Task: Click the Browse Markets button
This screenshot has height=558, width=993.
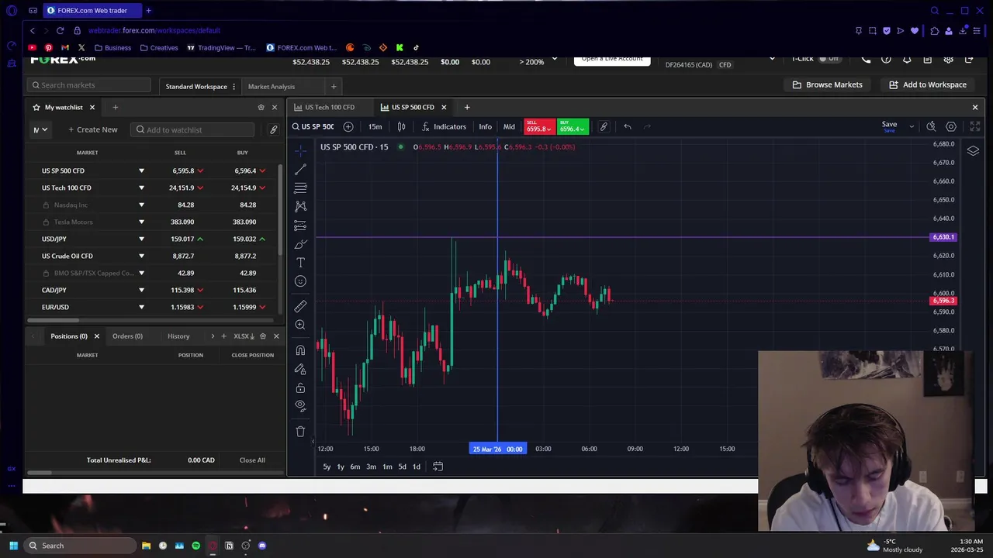Action: 827,84
